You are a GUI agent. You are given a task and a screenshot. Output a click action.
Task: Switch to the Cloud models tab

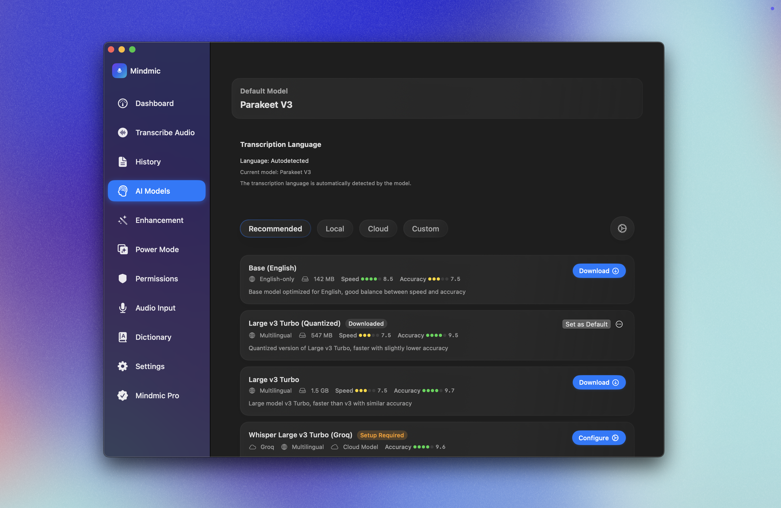pyautogui.click(x=378, y=229)
